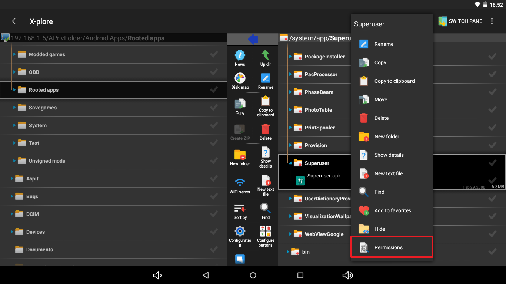Tap the Android Home navigation button

click(253, 275)
